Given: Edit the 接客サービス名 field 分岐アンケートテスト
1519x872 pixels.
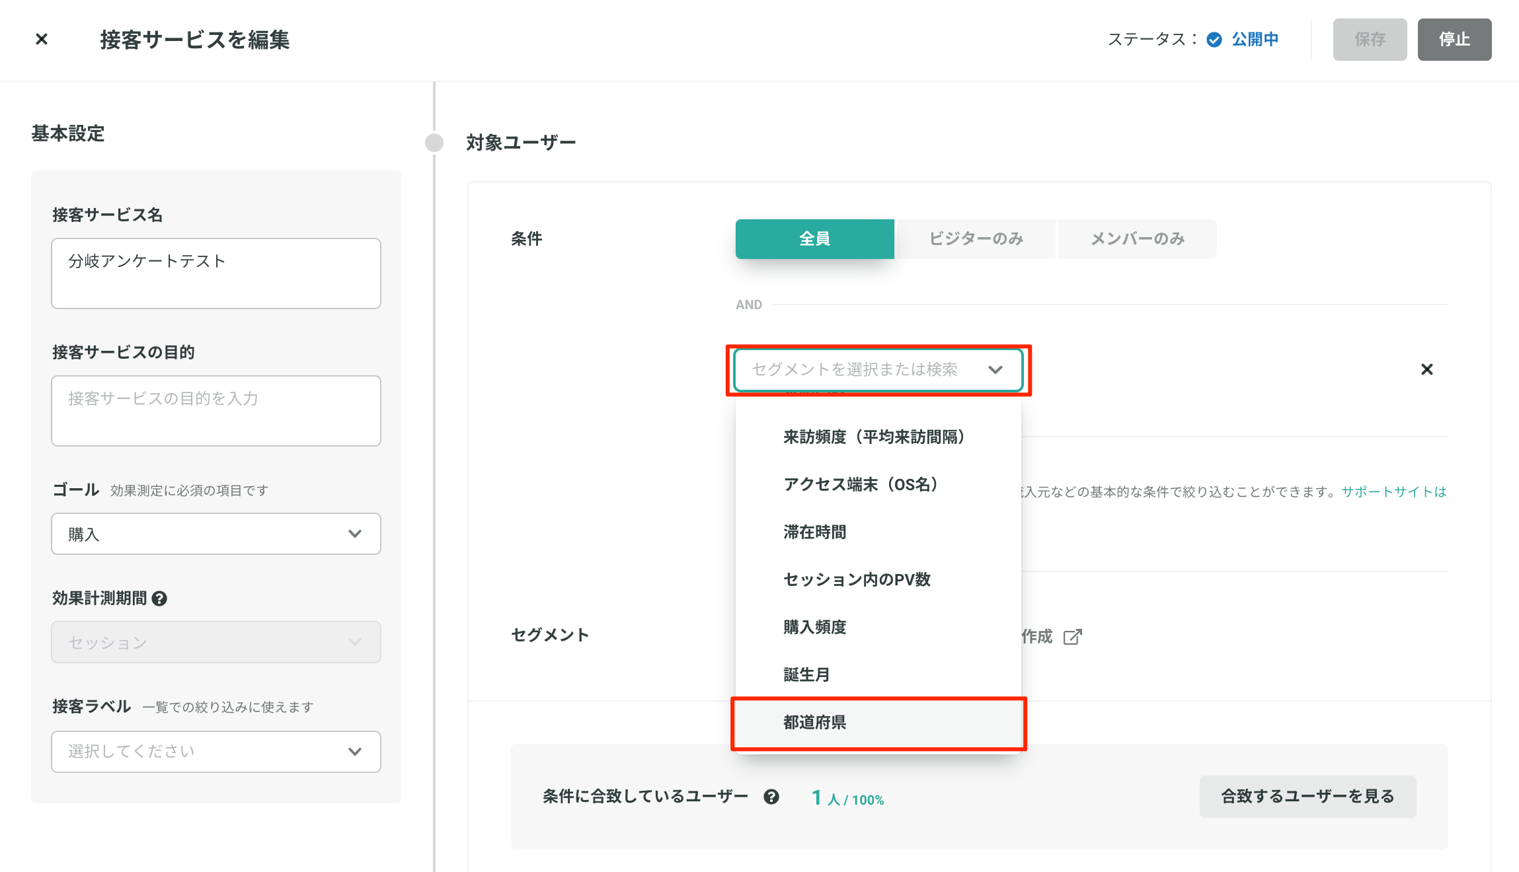Looking at the screenshot, I should point(216,273).
